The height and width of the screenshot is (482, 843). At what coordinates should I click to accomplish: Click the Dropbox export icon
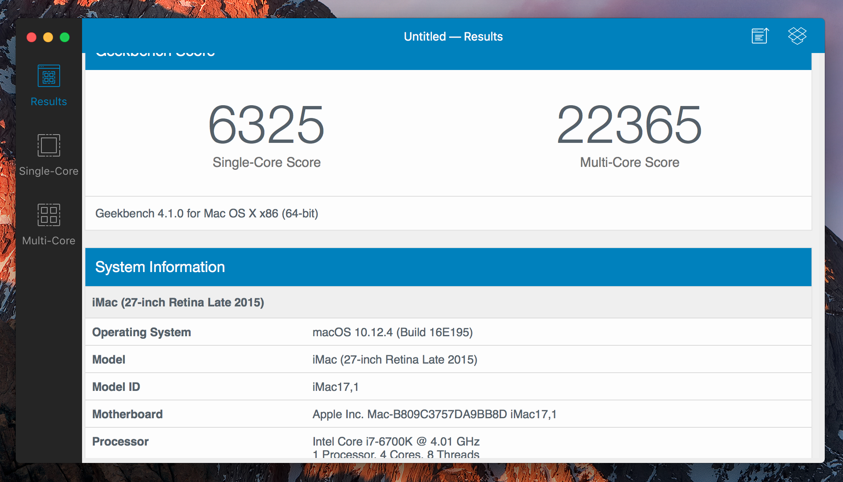tap(797, 36)
